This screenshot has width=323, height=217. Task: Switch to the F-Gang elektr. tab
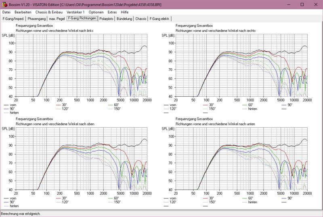click(159, 19)
